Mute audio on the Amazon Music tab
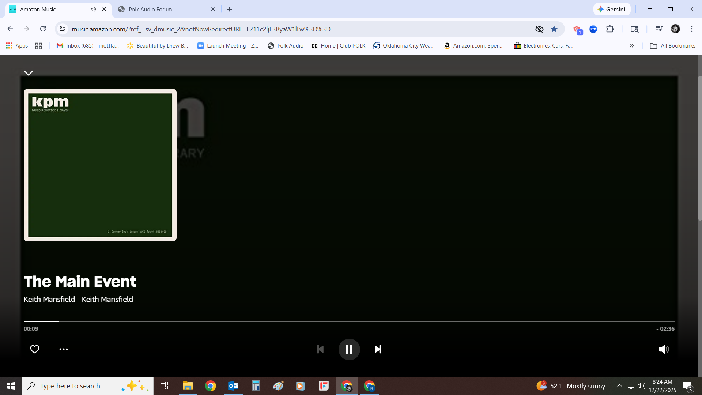 [93, 9]
